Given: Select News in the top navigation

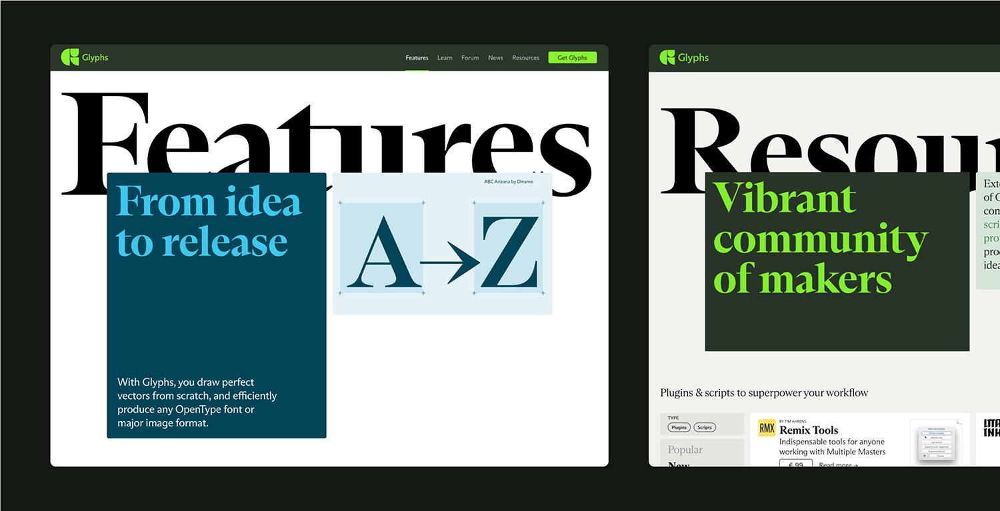Looking at the screenshot, I should pos(495,58).
